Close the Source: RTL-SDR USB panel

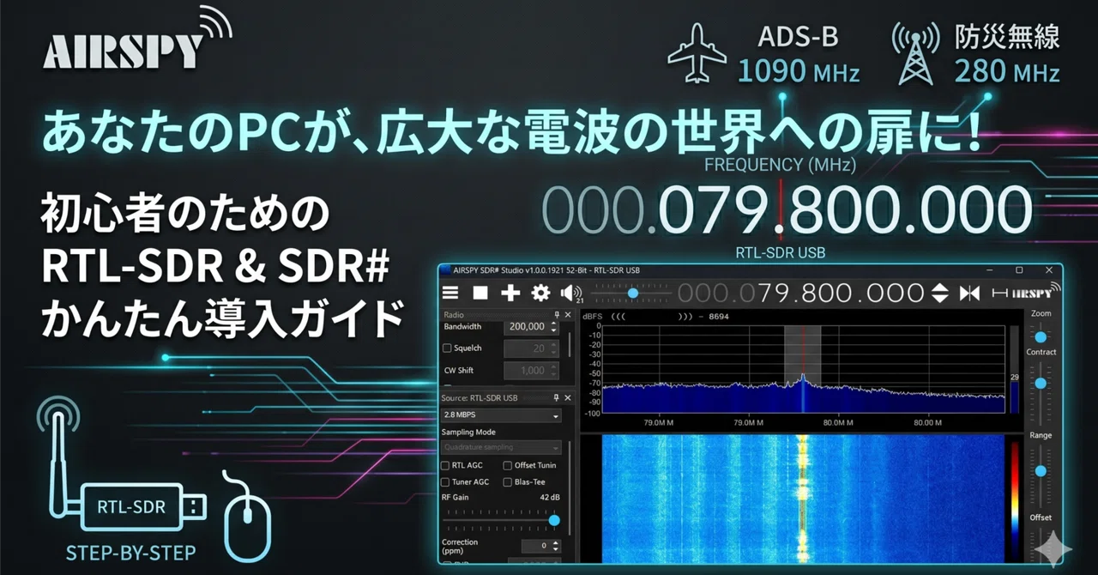(x=567, y=397)
